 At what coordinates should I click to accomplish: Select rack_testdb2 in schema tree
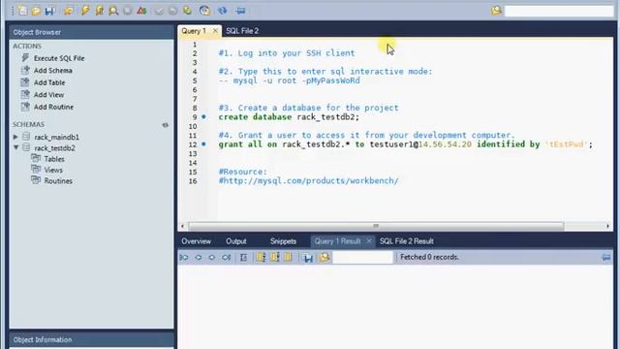[x=54, y=148]
